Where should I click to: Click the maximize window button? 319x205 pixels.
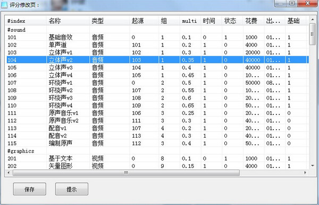[292, 3]
